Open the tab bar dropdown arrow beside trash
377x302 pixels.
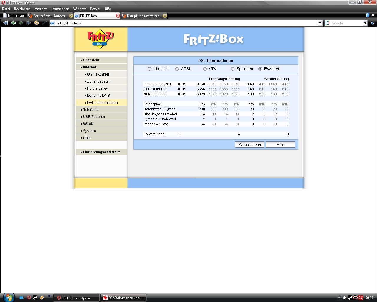tap(373, 15)
